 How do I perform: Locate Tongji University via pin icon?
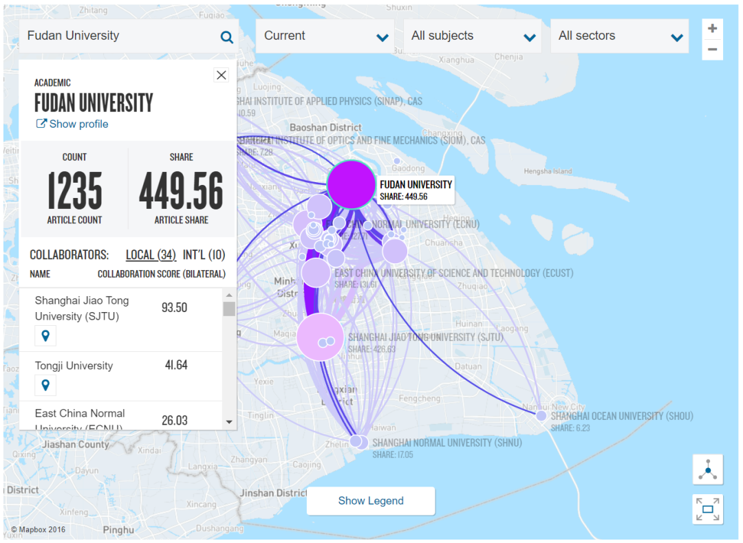click(45, 385)
